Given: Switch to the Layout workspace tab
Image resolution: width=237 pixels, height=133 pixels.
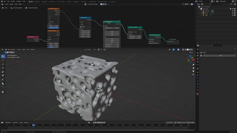Looking at the screenshot, I should (30, 1).
